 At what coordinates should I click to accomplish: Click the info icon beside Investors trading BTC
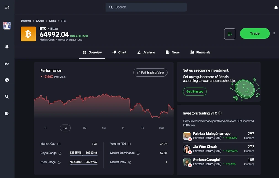[x=219, y=112]
